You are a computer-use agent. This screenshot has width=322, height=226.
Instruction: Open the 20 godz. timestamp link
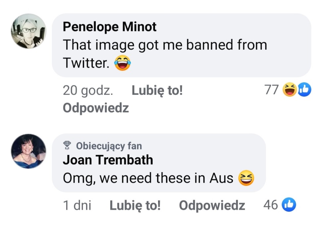click(x=88, y=90)
